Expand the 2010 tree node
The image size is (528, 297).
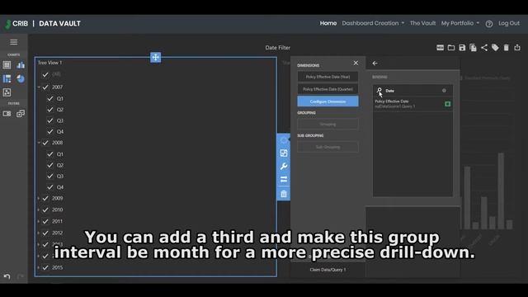[x=39, y=210]
